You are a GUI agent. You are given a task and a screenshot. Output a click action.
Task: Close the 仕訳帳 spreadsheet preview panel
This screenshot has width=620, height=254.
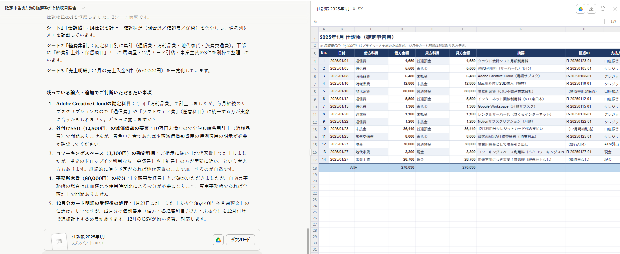615,9
